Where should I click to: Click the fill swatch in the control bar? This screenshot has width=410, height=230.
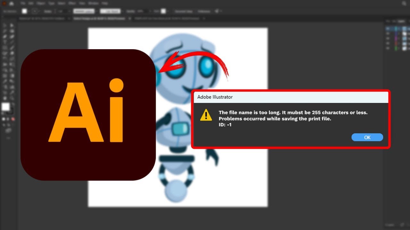click(x=24, y=11)
